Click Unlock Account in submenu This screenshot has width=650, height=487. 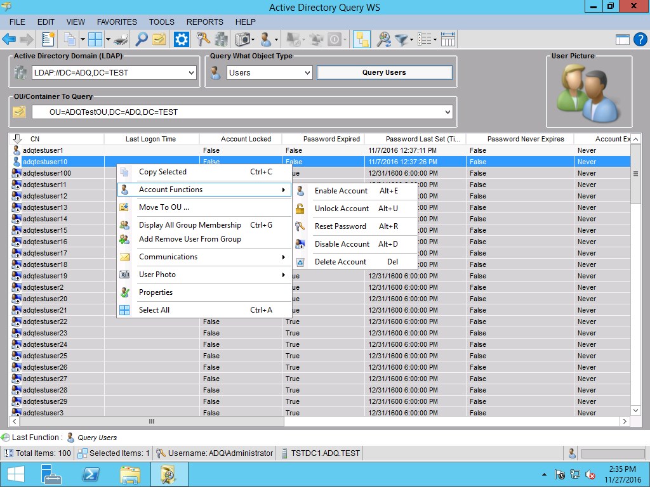(x=355, y=209)
